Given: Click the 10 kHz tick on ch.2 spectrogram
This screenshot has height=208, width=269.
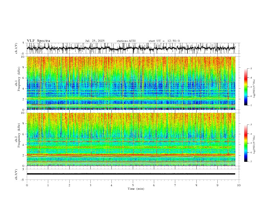Looking at the screenshot, I should tap(23, 113).
